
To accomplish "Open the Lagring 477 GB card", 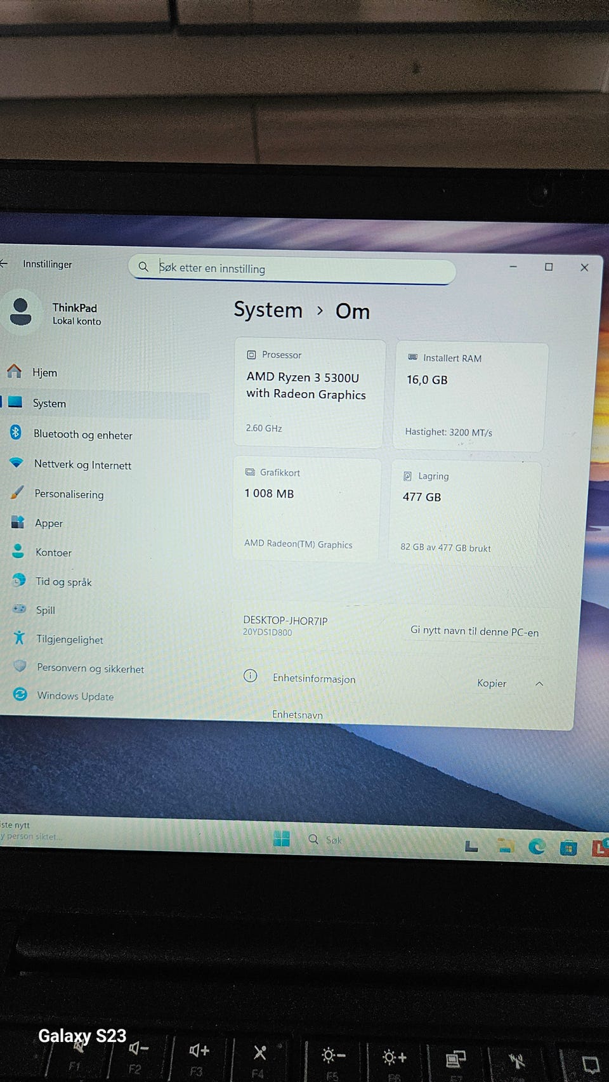I will (x=464, y=511).
